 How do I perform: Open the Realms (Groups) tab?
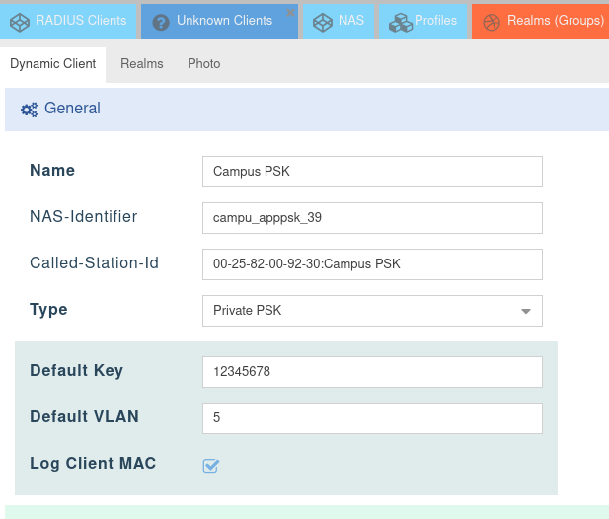point(540,22)
